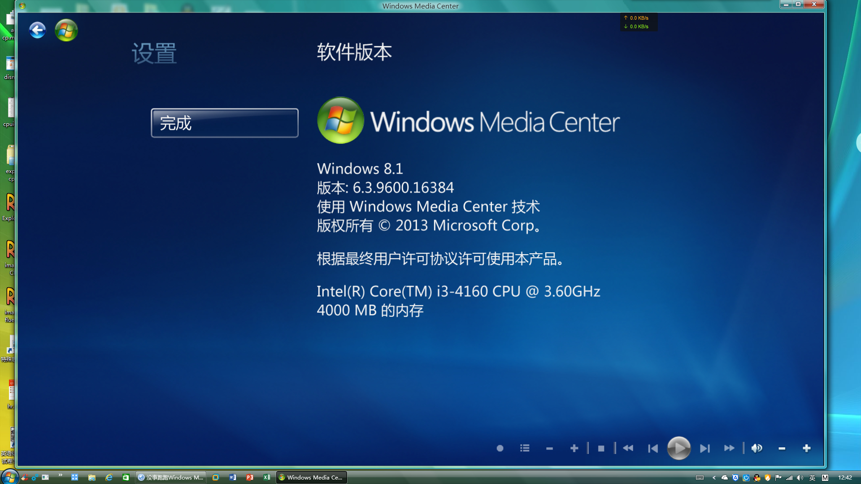Open Action Center flag tray icon

click(x=778, y=478)
